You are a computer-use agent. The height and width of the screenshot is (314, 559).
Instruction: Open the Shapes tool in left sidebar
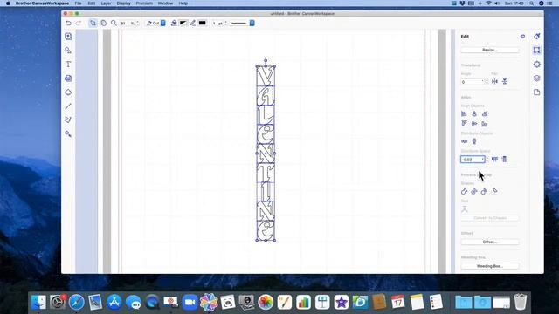point(68,51)
